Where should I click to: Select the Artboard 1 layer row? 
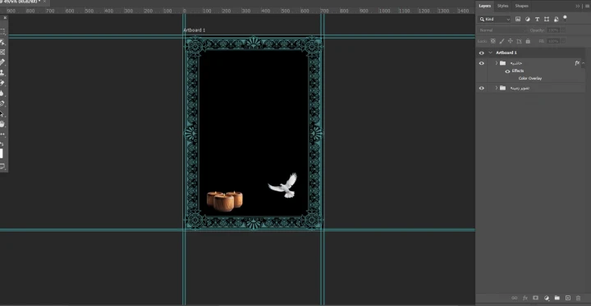click(x=531, y=53)
